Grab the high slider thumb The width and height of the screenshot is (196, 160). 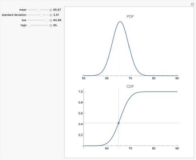(30, 25)
